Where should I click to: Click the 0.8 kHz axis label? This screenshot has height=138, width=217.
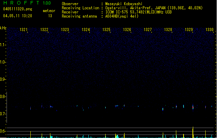(x=3, y=97)
